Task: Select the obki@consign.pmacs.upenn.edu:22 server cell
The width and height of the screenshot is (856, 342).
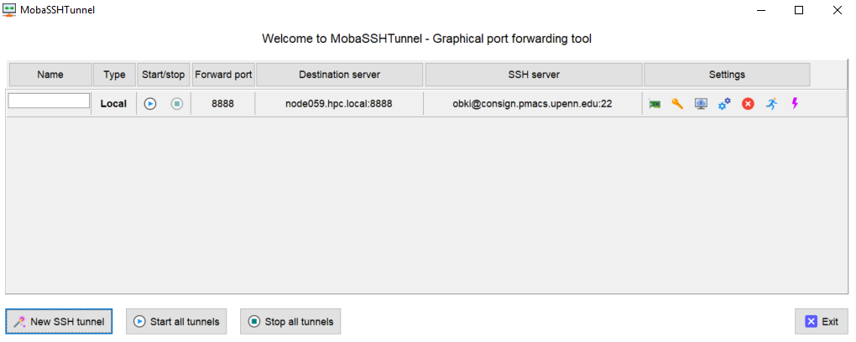Action: pos(534,104)
